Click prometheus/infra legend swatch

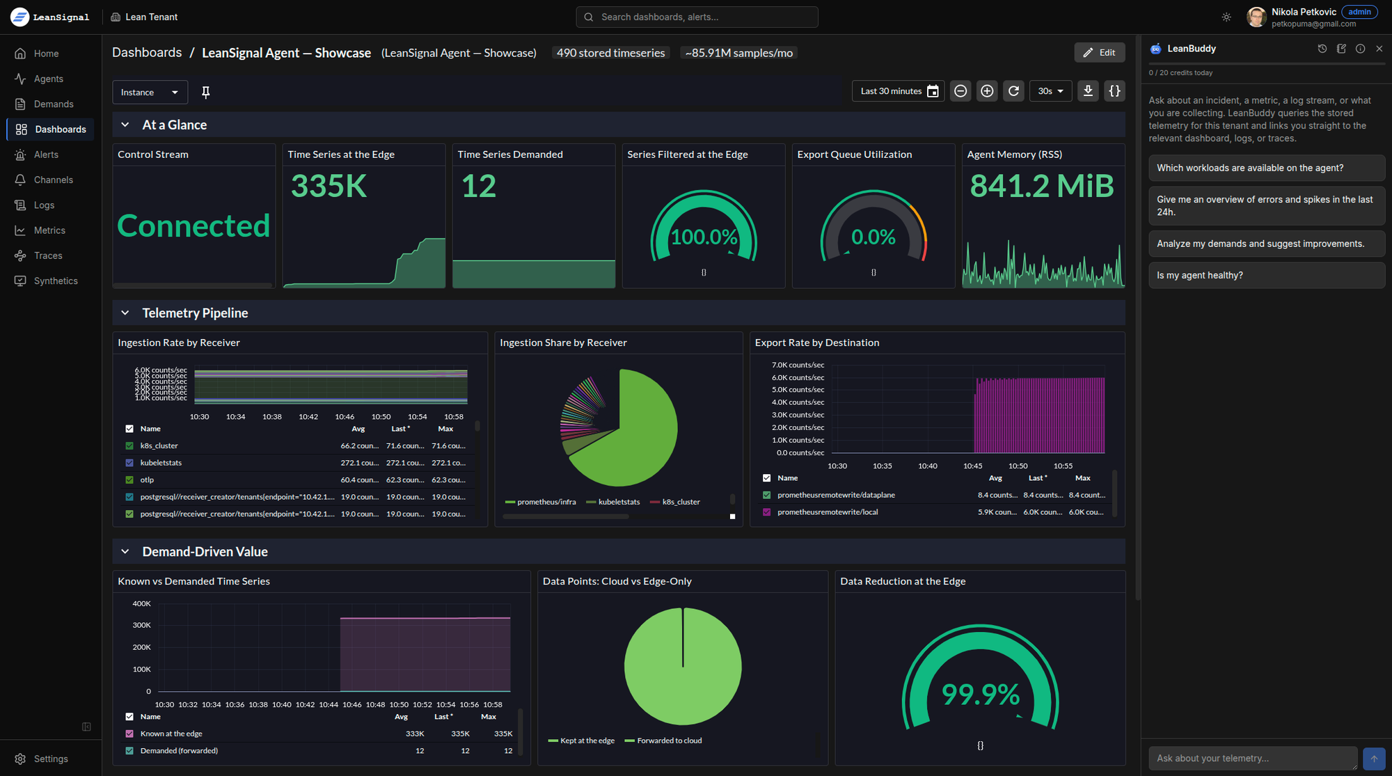(509, 502)
